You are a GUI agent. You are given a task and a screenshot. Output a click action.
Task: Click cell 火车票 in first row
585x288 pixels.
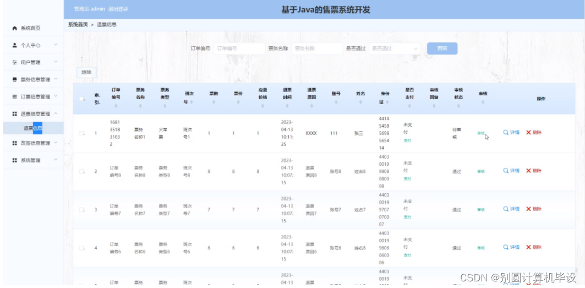(163, 133)
